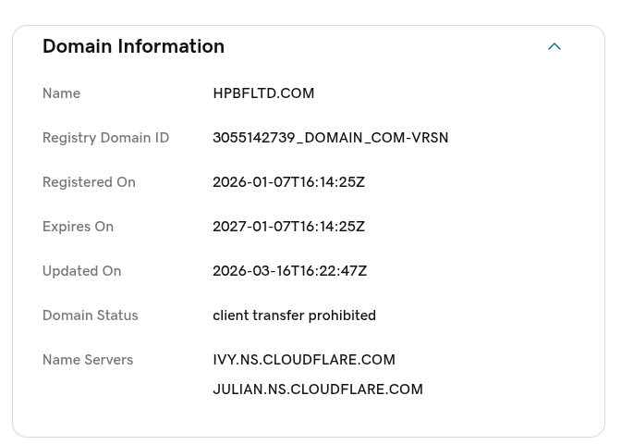The height and width of the screenshot is (445, 621).
Task: Click the Registered On label
Action: (x=89, y=182)
